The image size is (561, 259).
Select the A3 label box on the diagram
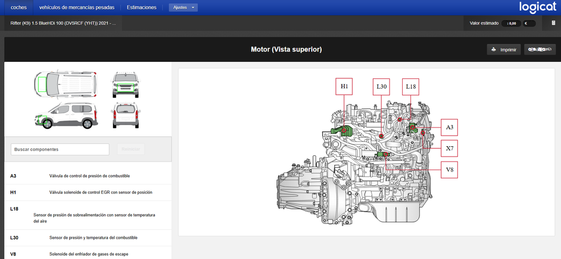pos(449,127)
